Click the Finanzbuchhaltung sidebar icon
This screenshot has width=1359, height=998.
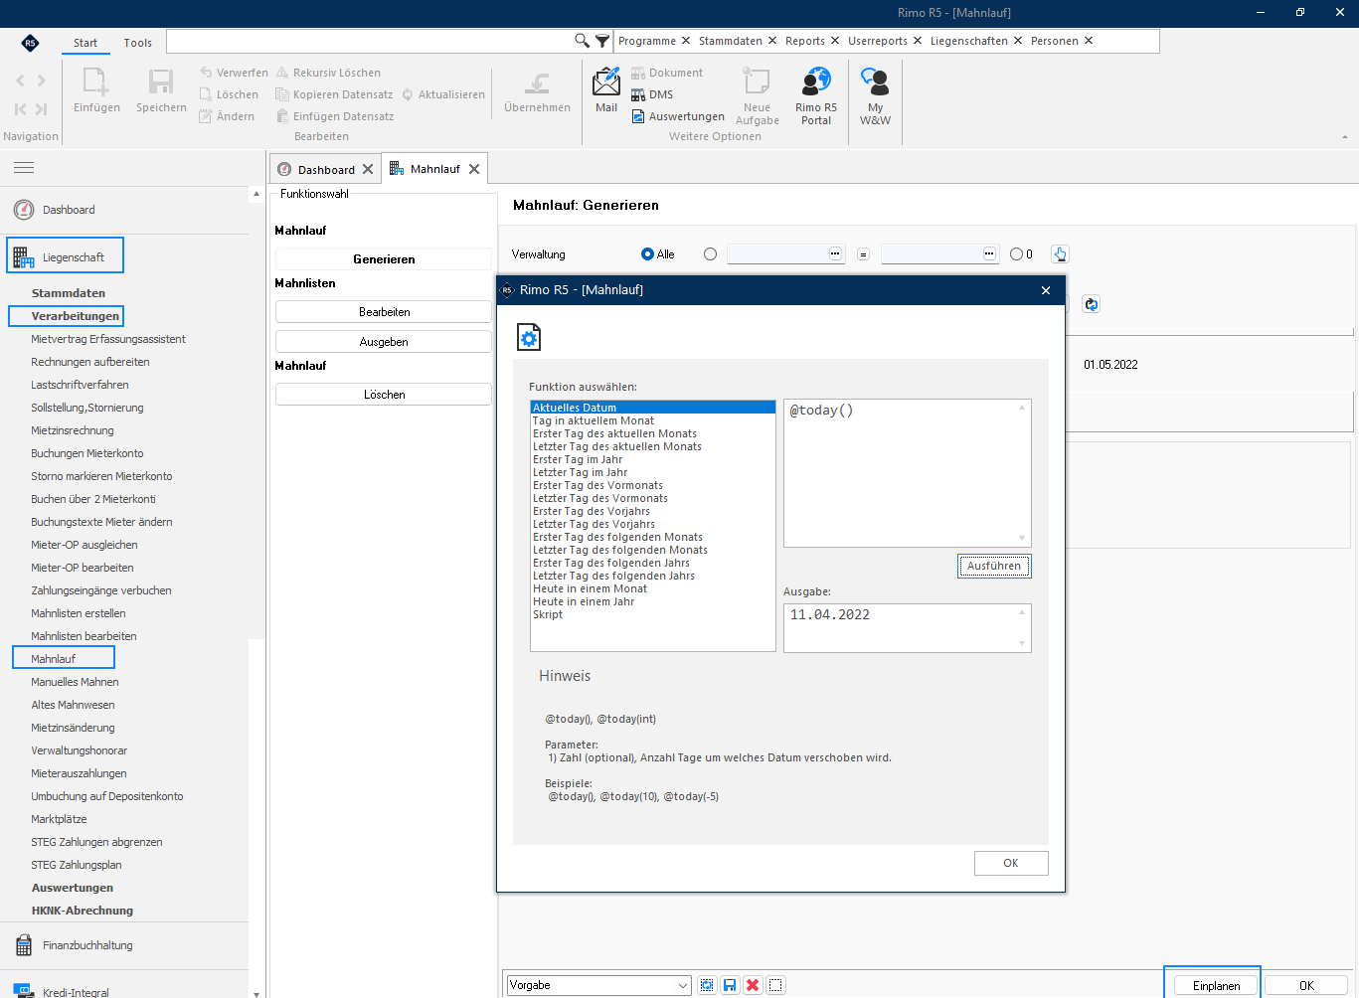[24, 945]
